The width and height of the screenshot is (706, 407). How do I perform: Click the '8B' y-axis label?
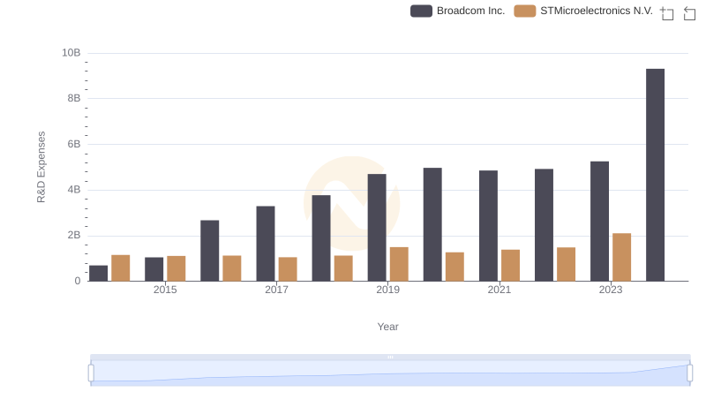pos(74,98)
